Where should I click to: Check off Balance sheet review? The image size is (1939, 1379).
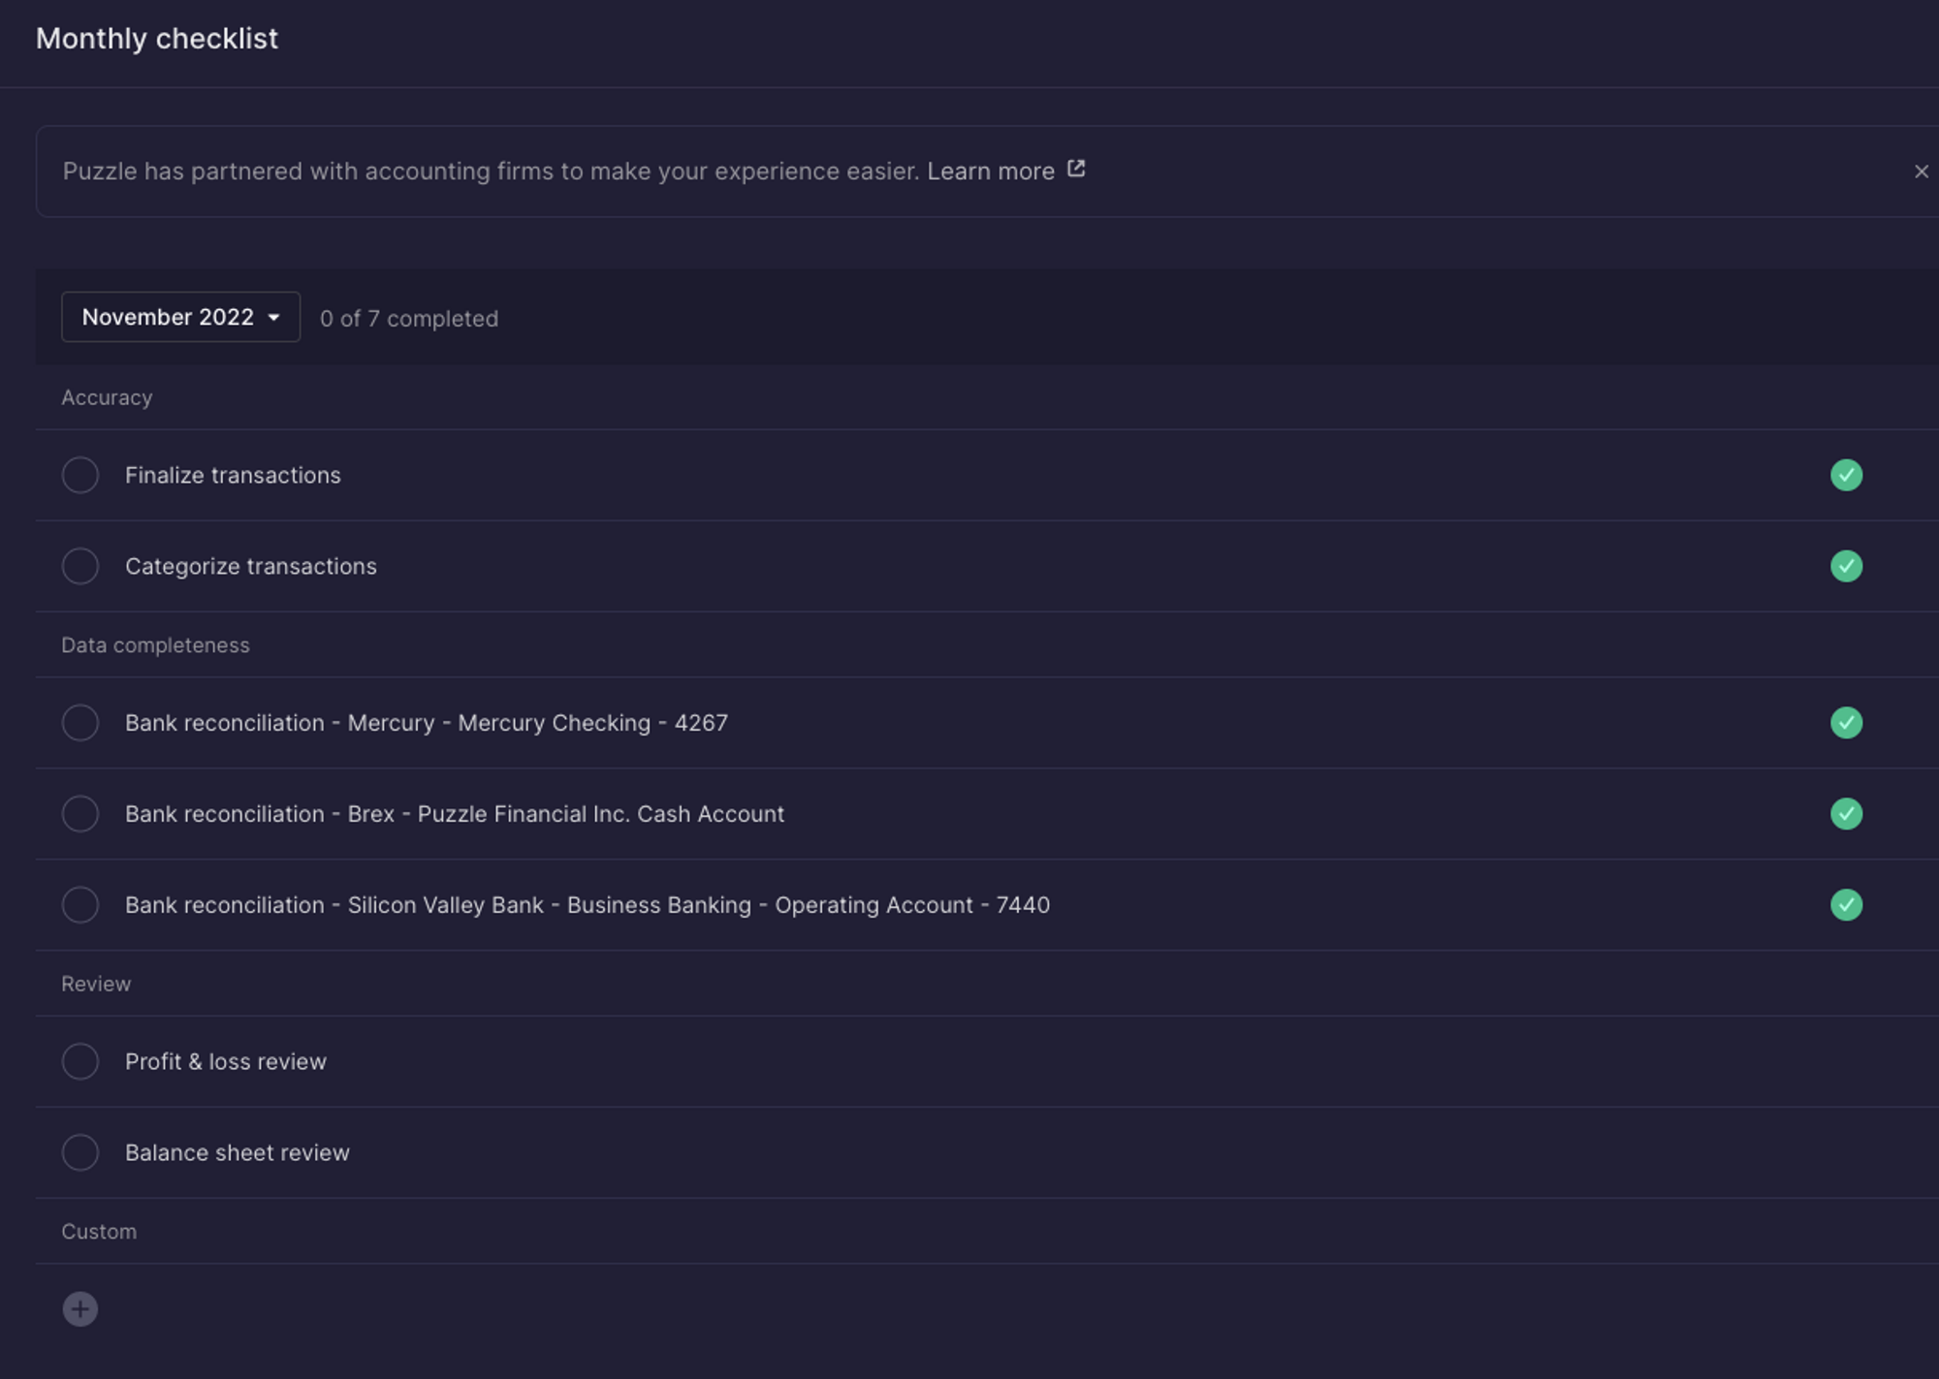pos(80,1153)
